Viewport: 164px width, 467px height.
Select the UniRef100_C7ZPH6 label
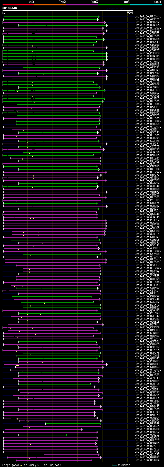(x=147, y=141)
